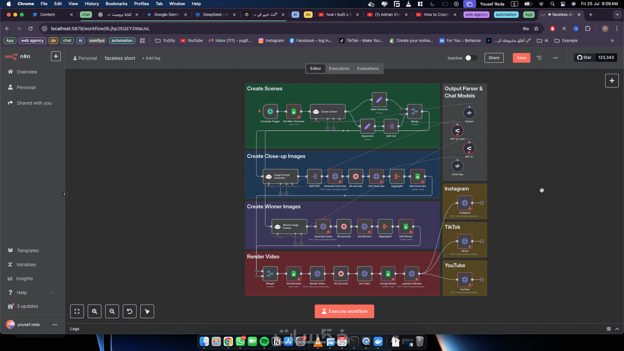This screenshot has height=351, width=624.
Task: Click the Save button
Action: pos(521,58)
